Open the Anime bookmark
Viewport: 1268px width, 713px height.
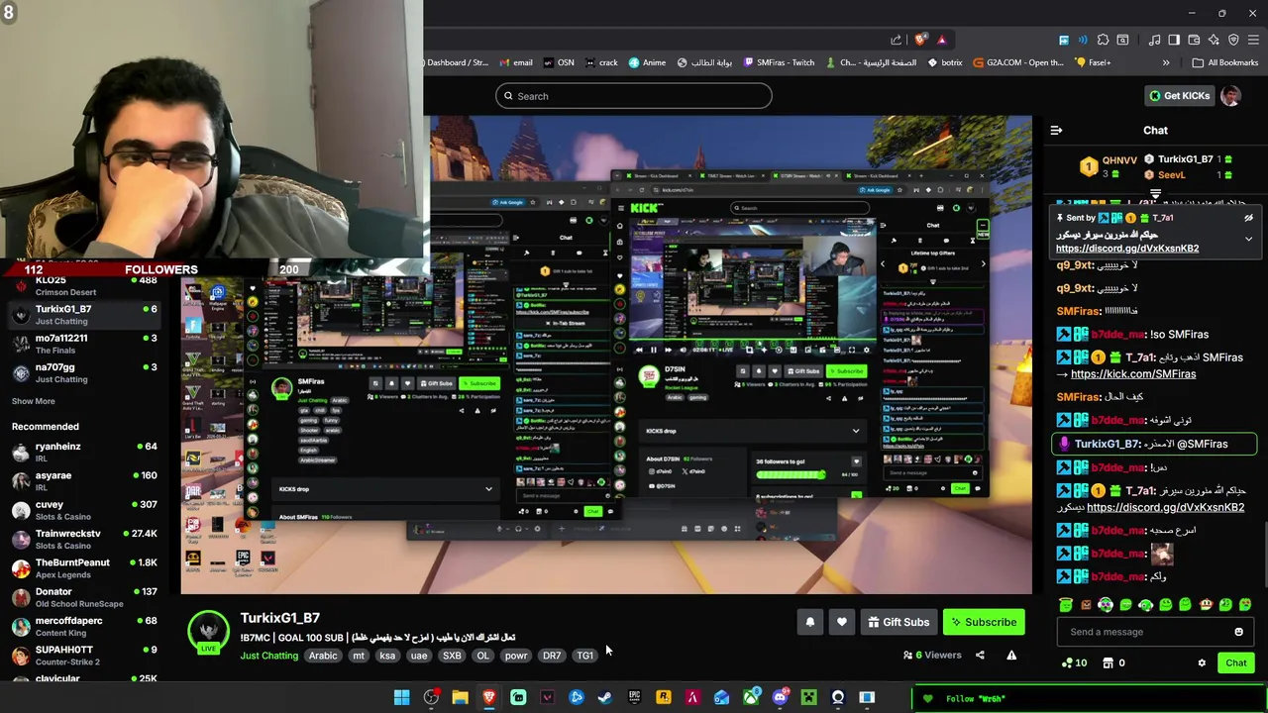coord(647,62)
